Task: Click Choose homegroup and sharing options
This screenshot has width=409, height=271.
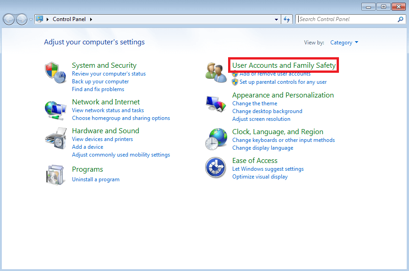Action: 121,118
